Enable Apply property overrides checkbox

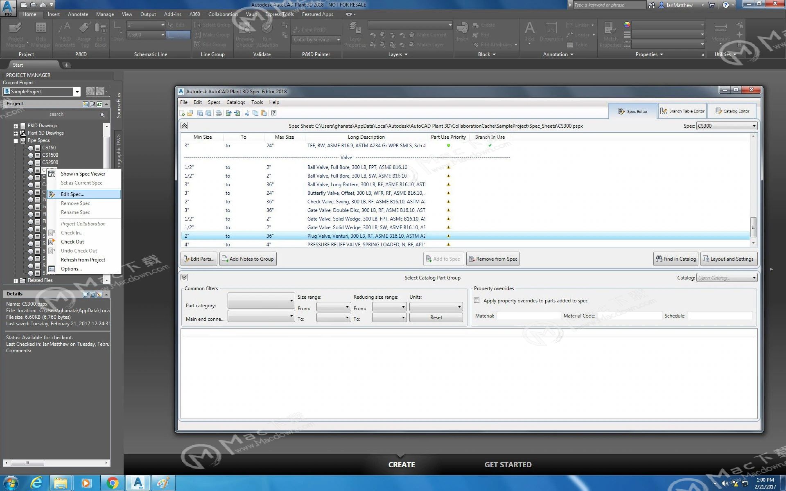(x=477, y=300)
